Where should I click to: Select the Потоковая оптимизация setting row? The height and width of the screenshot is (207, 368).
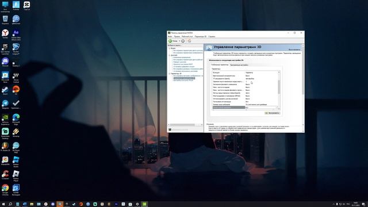click(x=245, y=102)
